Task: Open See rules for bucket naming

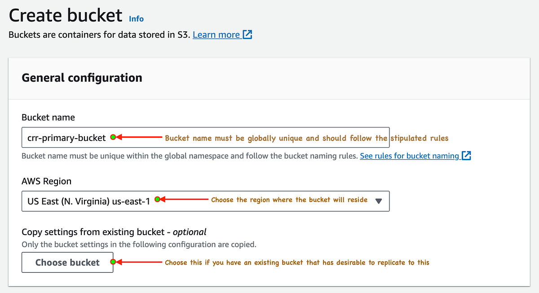Action: pyautogui.click(x=410, y=155)
